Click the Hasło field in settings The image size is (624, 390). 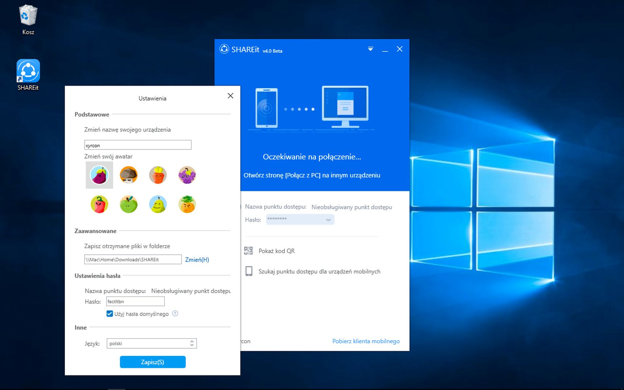coord(135,301)
